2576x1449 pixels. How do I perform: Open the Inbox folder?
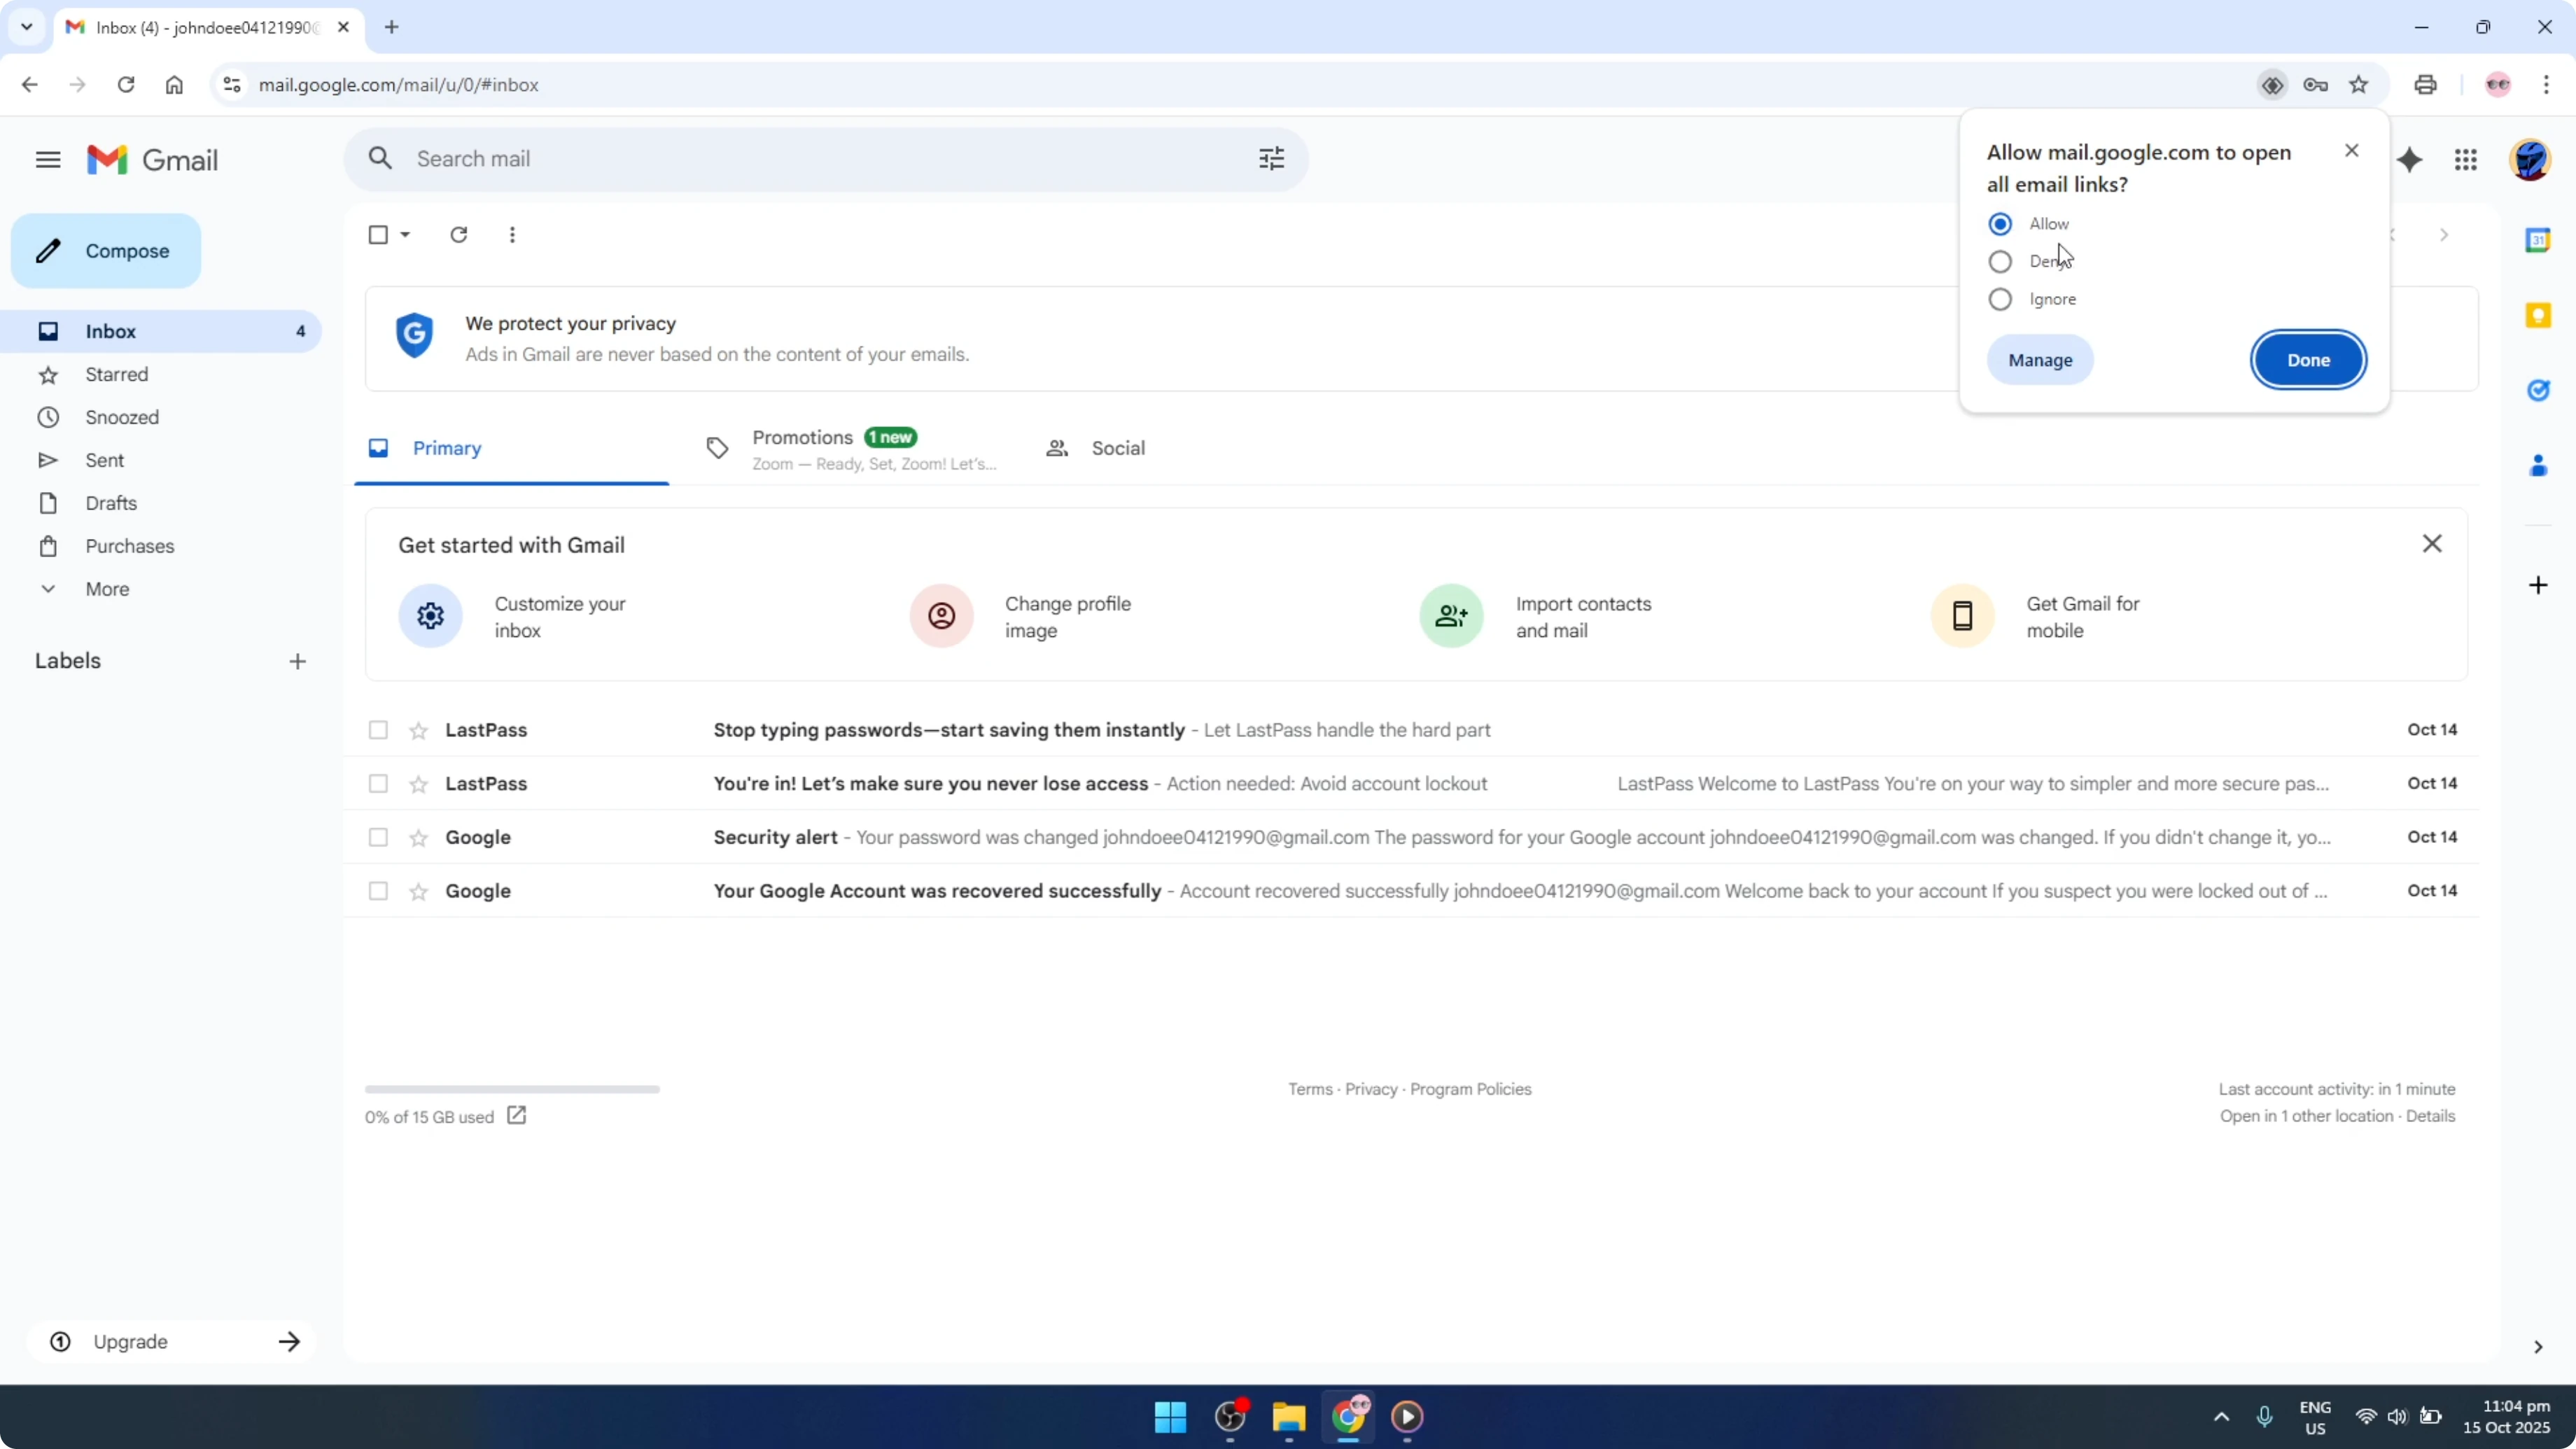(161, 331)
